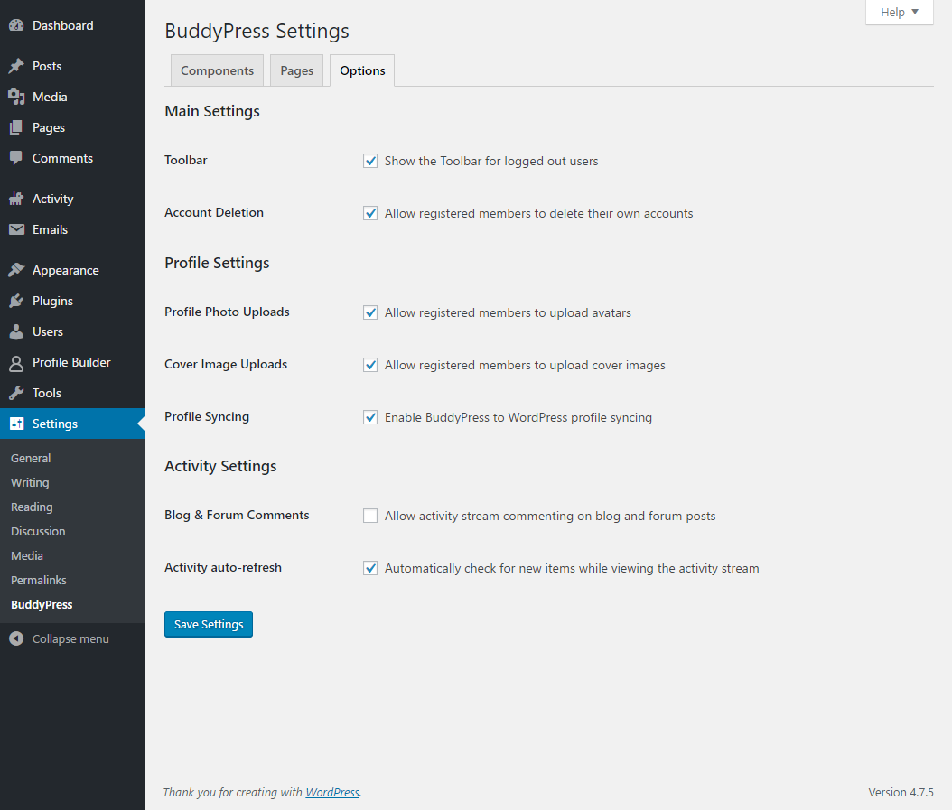The image size is (952, 810).
Task: Click the Posts pushpin icon
Action: (x=16, y=66)
